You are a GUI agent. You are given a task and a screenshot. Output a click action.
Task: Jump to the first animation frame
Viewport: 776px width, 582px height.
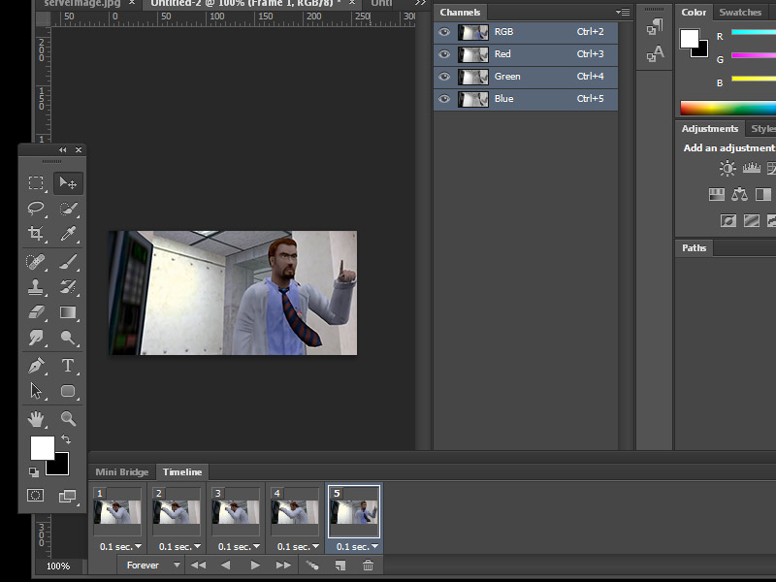point(199,566)
